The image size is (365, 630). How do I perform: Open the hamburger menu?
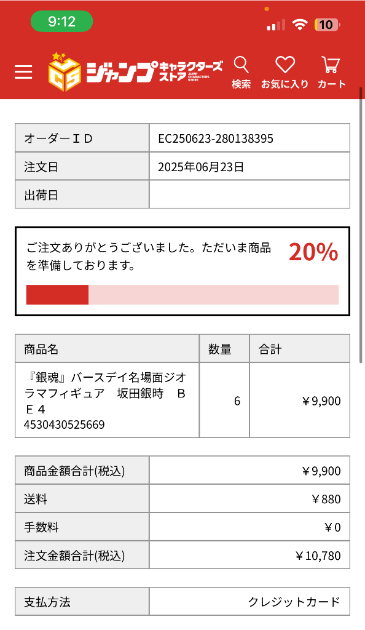[23, 72]
